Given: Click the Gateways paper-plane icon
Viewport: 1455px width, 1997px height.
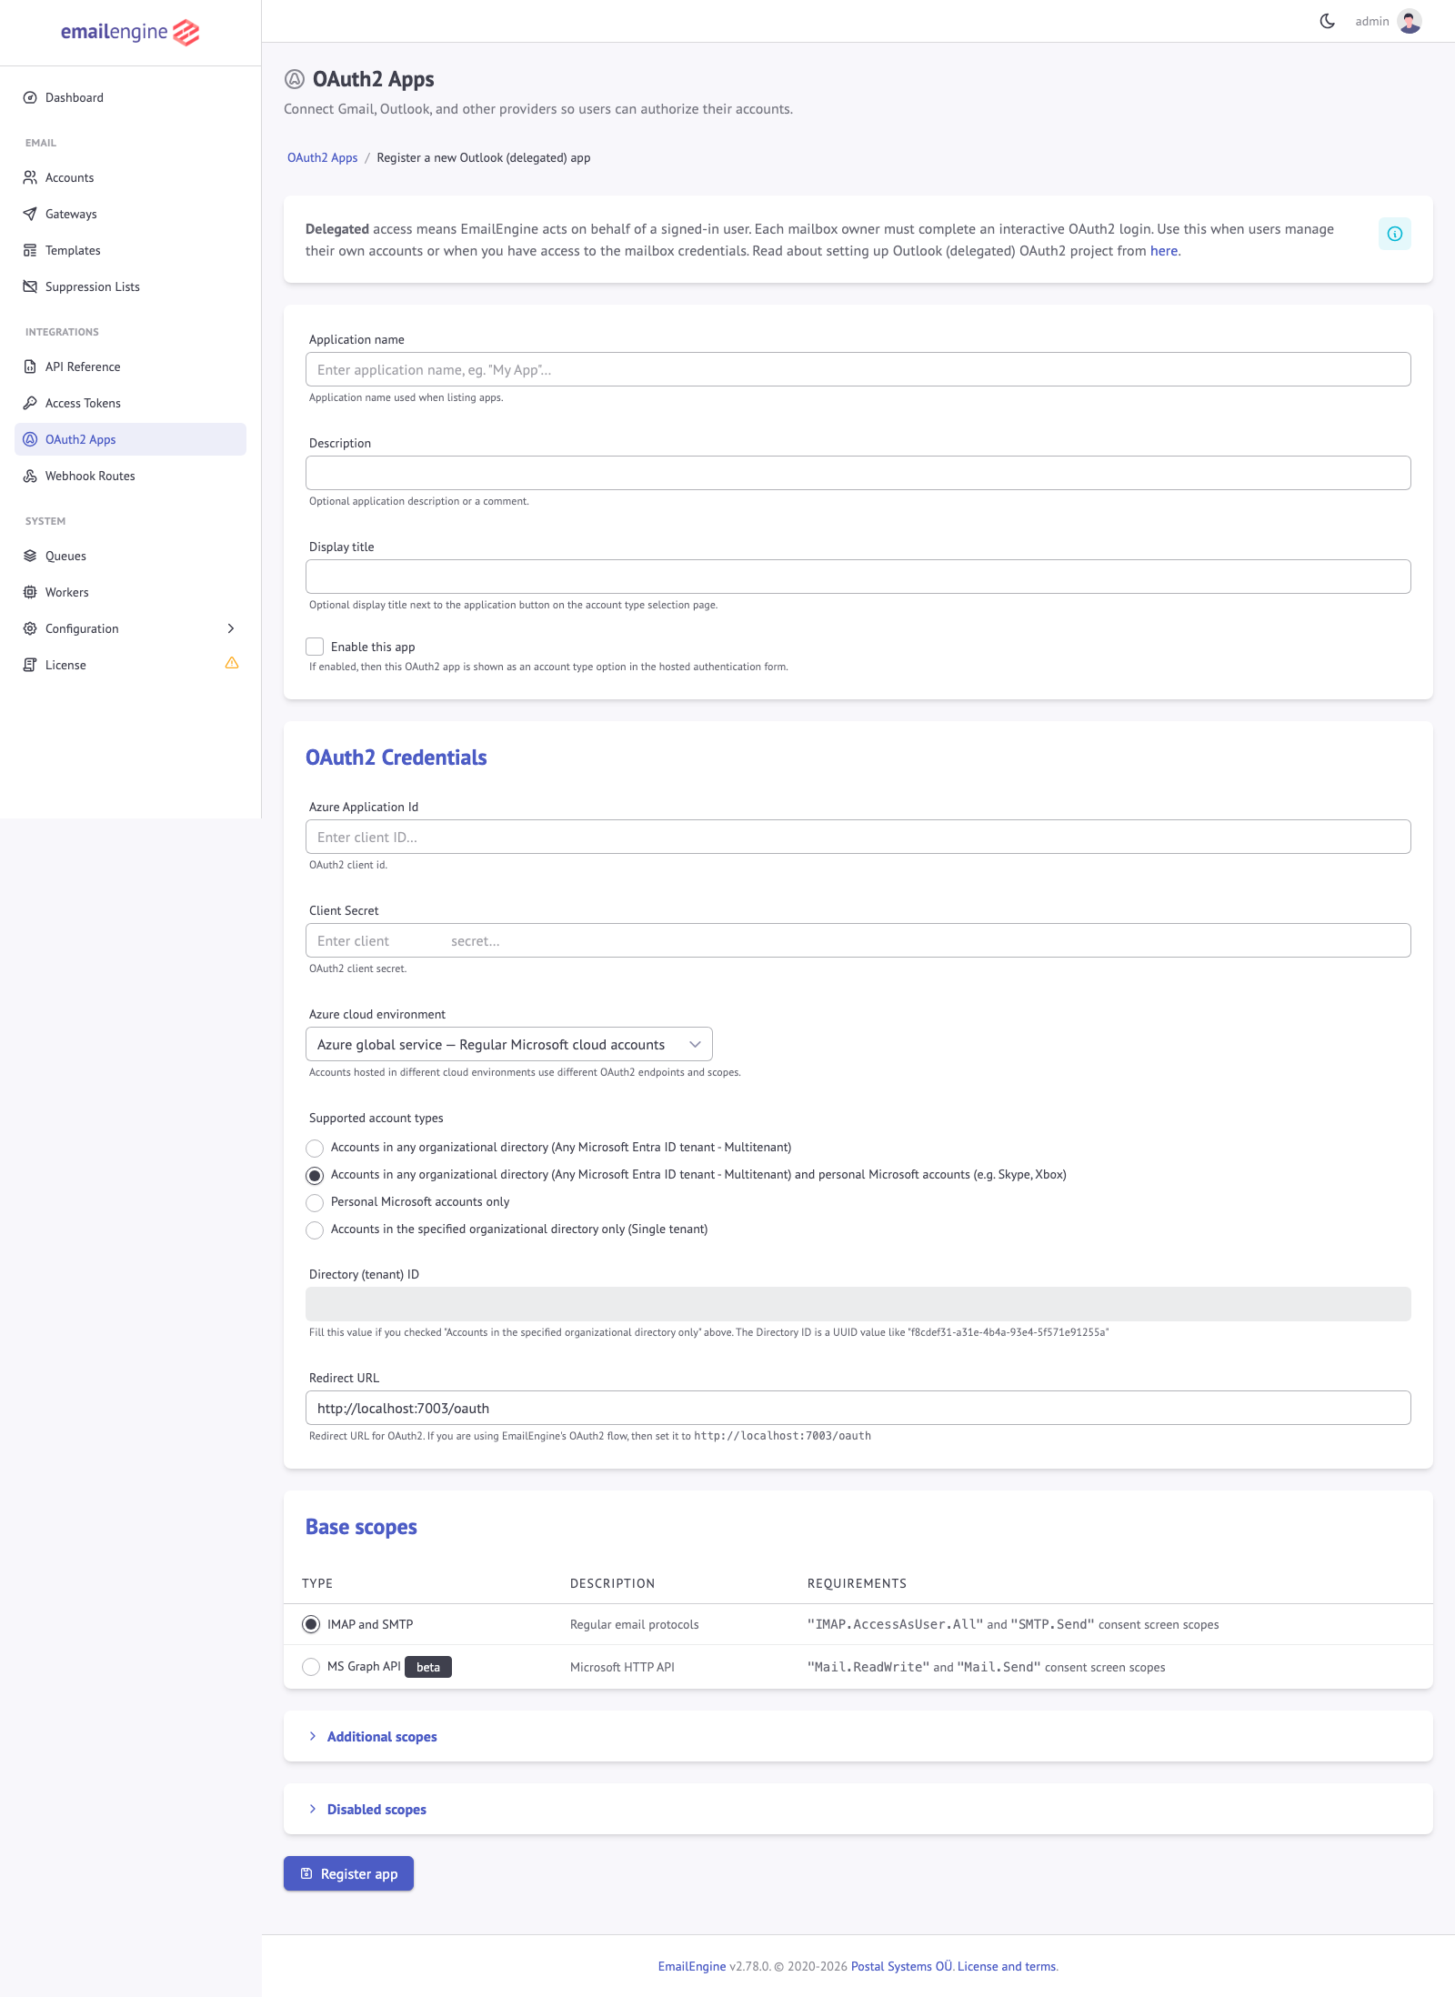Looking at the screenshot, I should (30, 214).
